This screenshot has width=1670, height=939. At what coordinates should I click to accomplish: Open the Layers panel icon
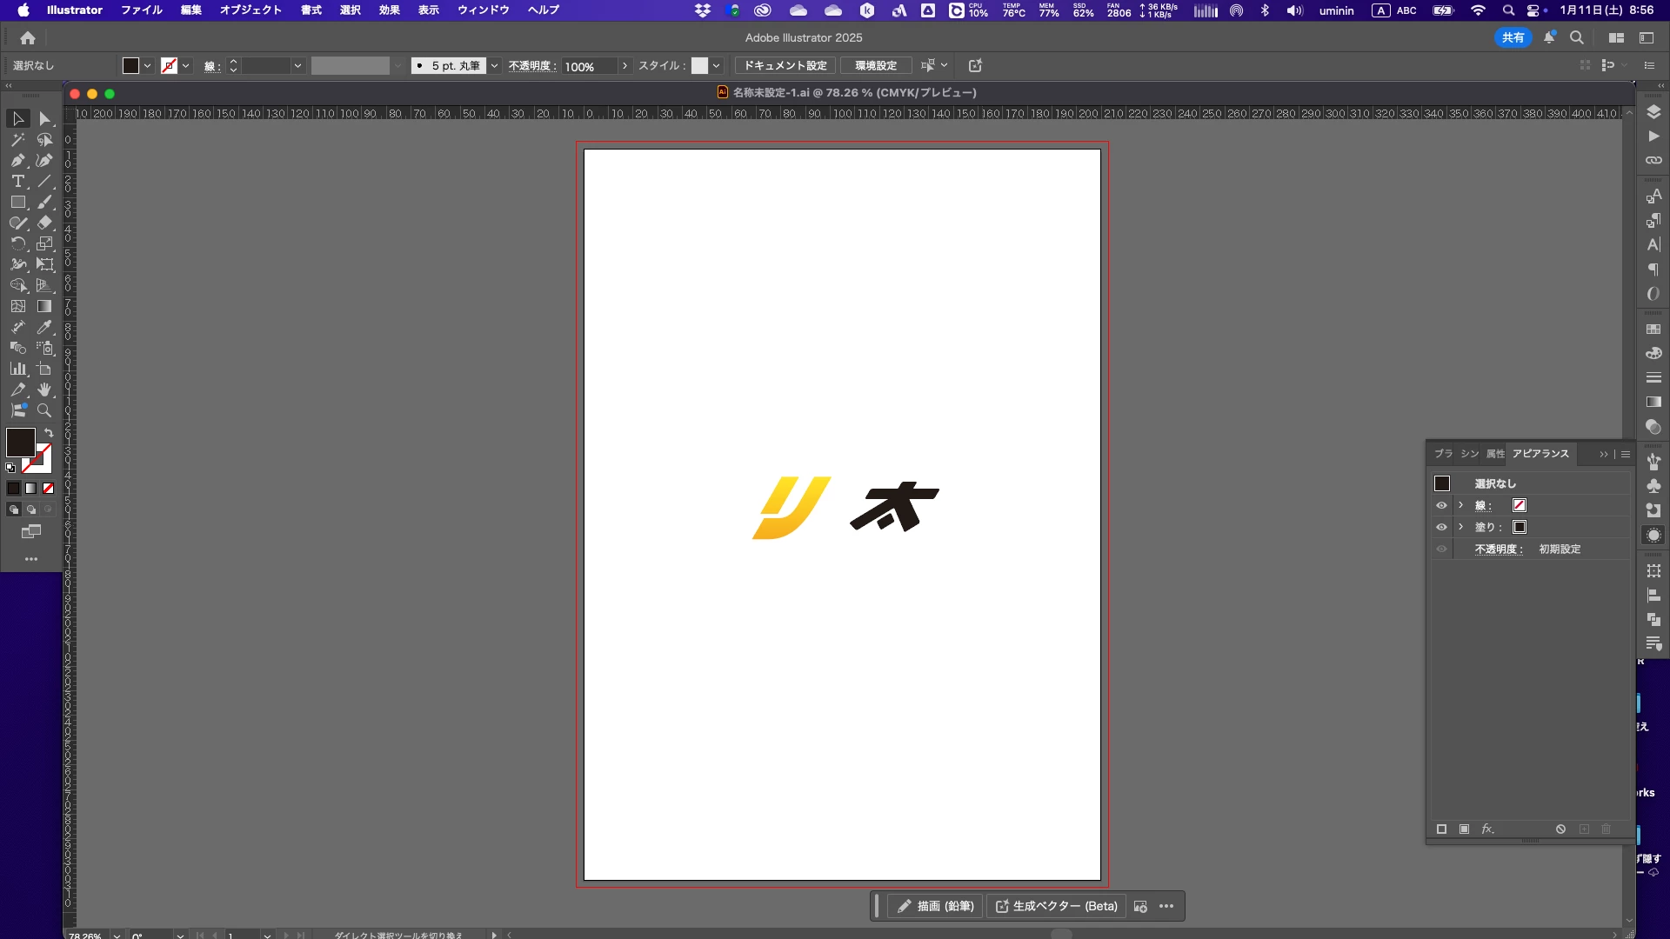click(1653, 111)
